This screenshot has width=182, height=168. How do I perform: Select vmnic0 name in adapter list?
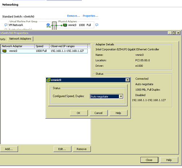pyautogui.click(x=13, y=51)
